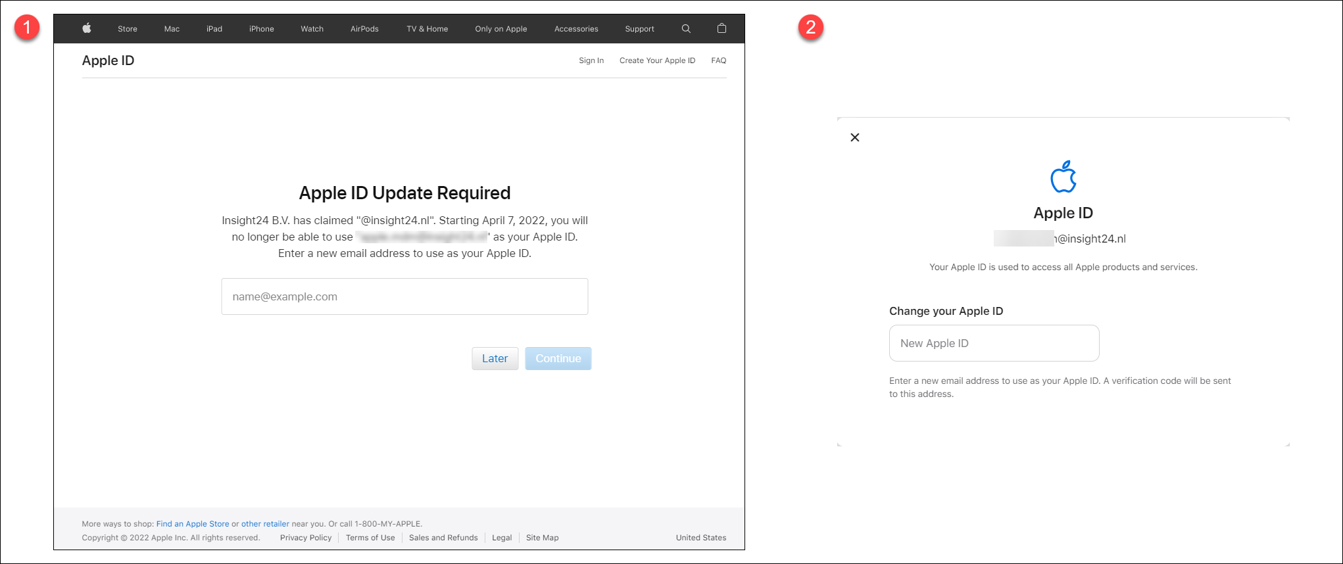Follow the other retailer link
The height and width of the screenshot is (564, 1343).
coord(265,524)
